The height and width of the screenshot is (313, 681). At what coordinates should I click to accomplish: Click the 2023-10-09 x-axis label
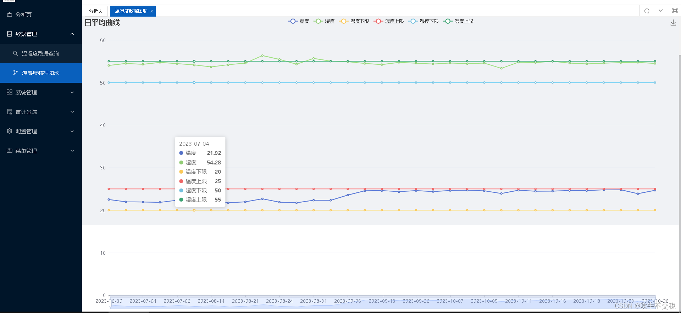484,301
